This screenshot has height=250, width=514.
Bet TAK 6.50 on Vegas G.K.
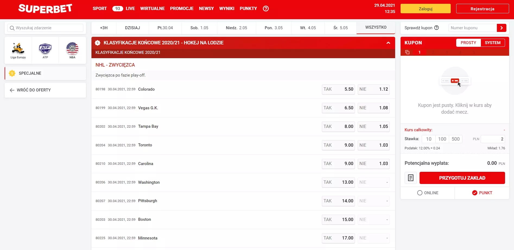[x=338, y=108]
